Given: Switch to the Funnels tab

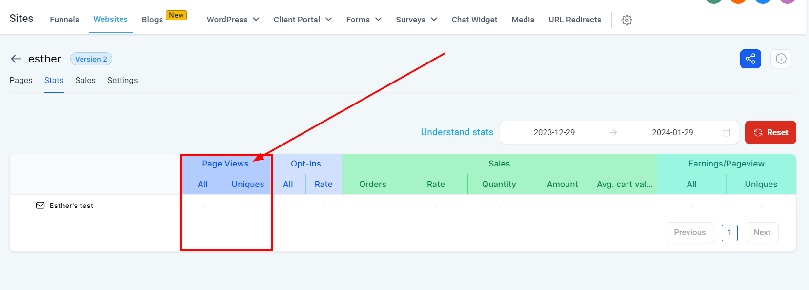Looking at the screenshot, I should click(64, 20).
